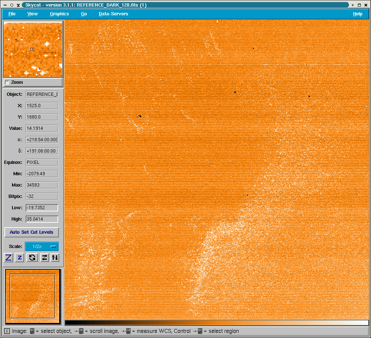
Task: Click the small z zoom-out button
Action: 20,258
